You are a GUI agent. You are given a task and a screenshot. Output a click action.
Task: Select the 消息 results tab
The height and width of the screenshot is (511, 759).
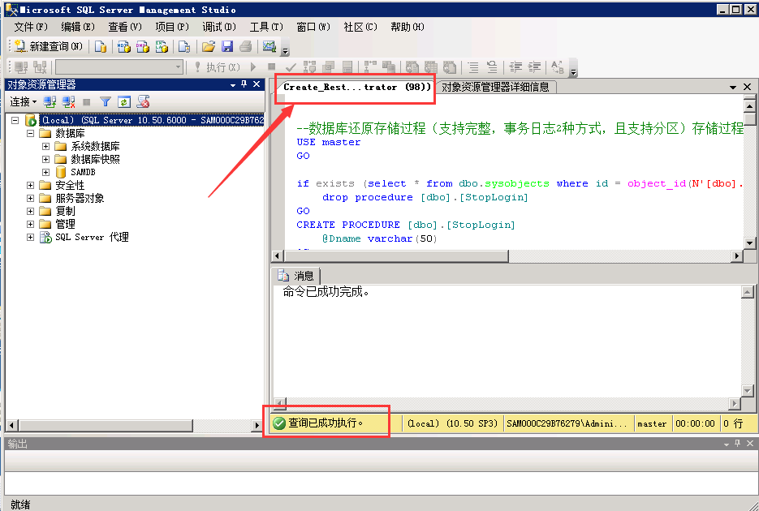coord(296,276)
